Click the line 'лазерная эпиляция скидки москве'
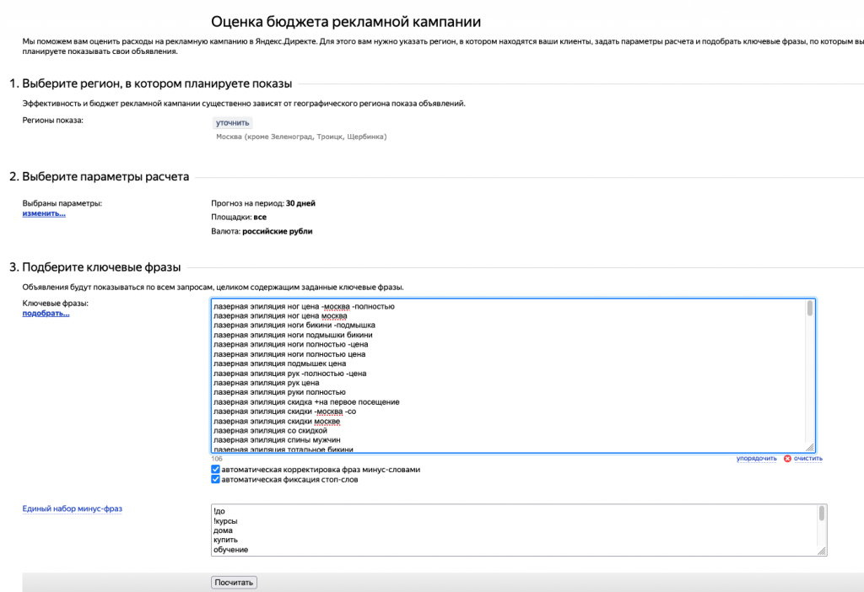864x592 pixels. [277, 422]
